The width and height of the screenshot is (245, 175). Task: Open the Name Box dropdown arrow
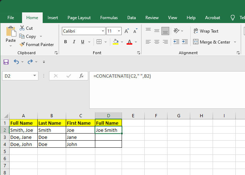tap(34, 76)
